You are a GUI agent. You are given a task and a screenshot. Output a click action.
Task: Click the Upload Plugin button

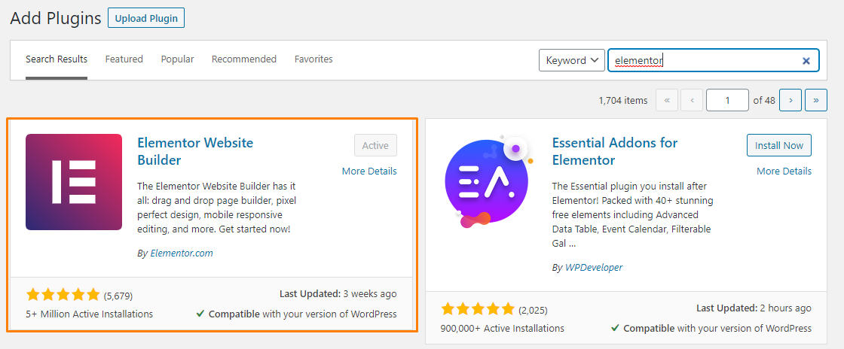click(146, 18)
